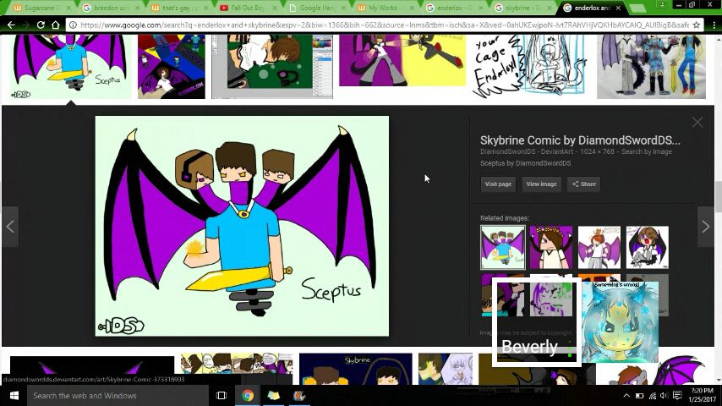Open a new browser tab
The height and width of the screenshot is (406, 722).
[x=637, y=8]
